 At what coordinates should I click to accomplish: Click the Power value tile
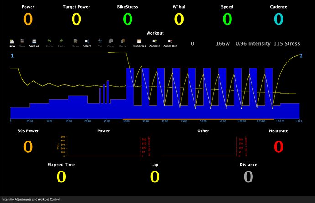click(x=28, y=19)
